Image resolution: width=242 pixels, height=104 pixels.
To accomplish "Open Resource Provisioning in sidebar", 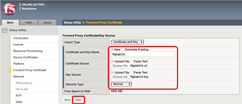I will (x=34, y=51).
